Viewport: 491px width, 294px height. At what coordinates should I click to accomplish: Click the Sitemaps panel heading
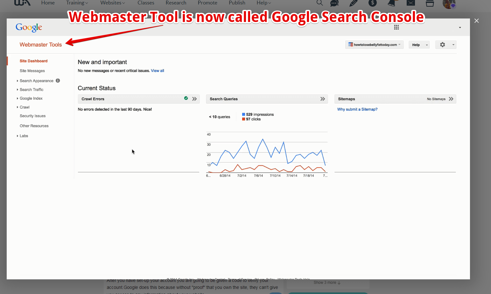347,99
